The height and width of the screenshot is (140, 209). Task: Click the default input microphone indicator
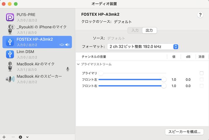(68, 69)
